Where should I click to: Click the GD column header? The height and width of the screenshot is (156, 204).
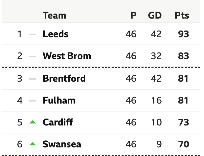pos(155,15)
